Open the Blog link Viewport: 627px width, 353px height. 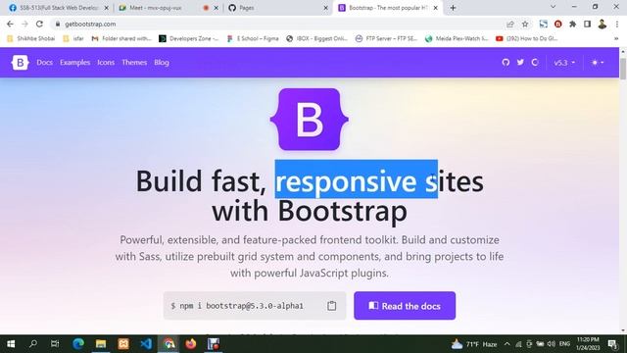click(162, 63)
